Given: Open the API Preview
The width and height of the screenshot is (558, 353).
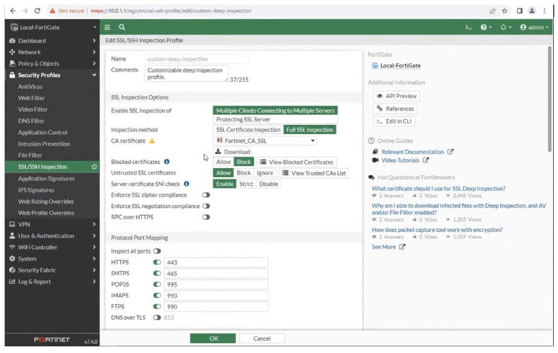Looking at the screenshot, I should pos(397,96).
